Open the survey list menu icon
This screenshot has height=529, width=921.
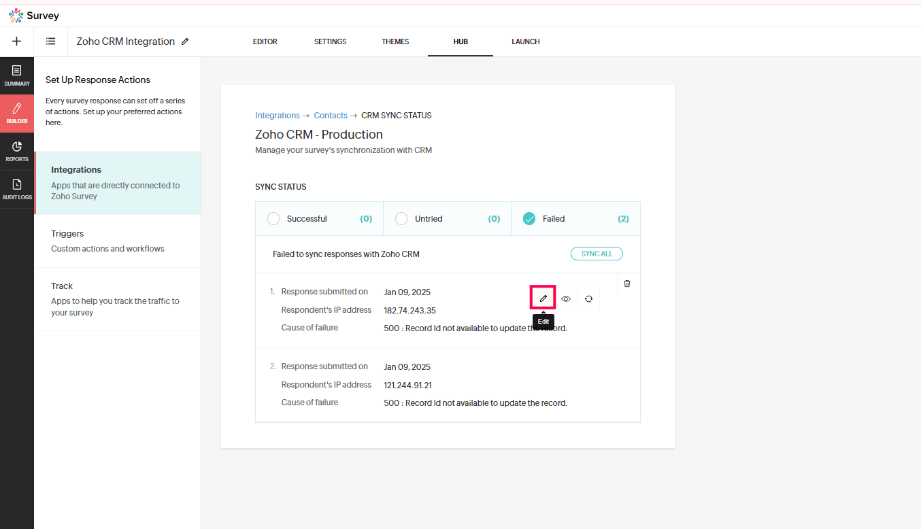click(51, 41)
